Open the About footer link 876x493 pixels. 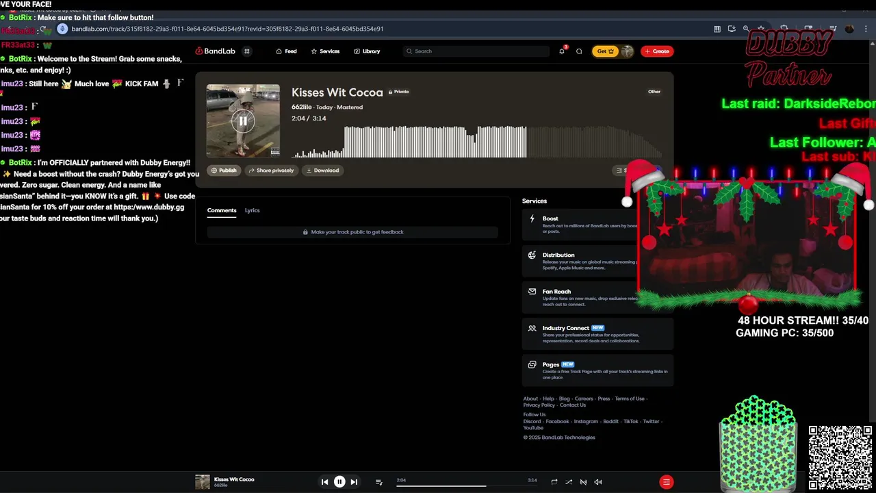coord(530,399)
